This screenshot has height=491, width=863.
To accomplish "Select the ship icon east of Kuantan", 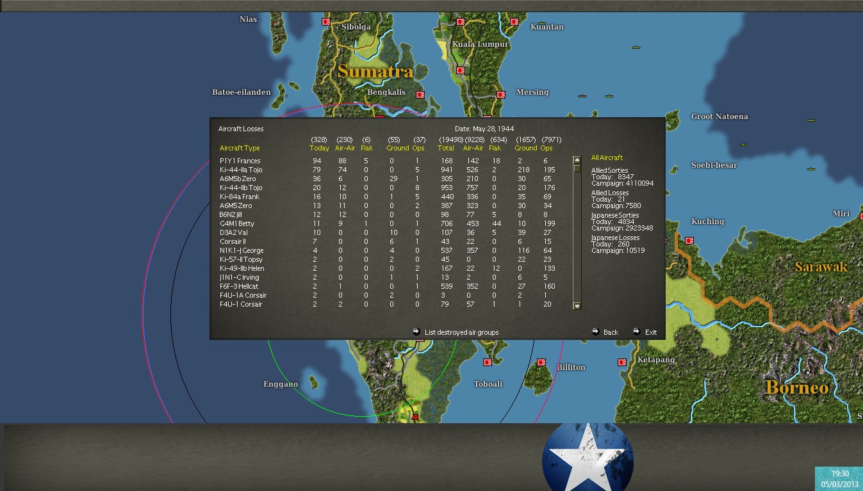I will coord(636,48).
